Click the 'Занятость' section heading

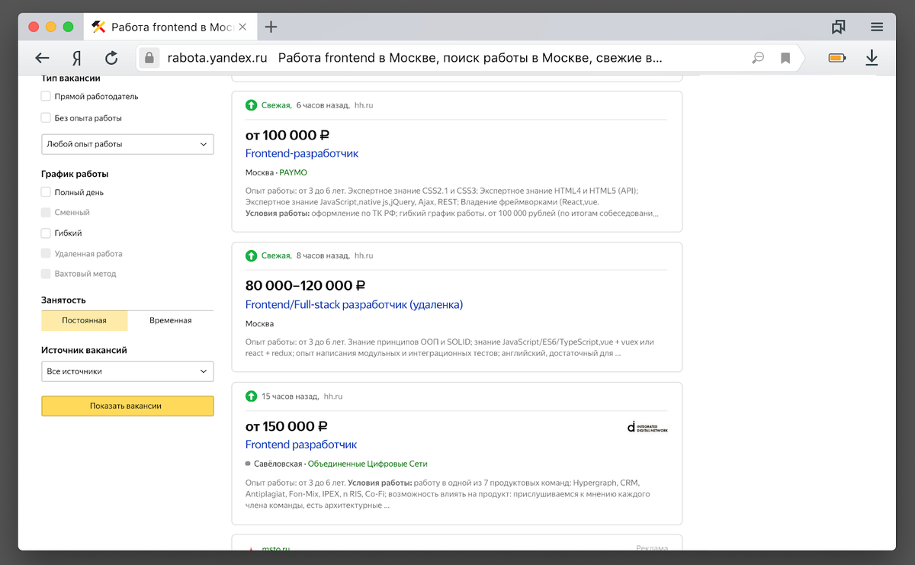pos(63,300)
